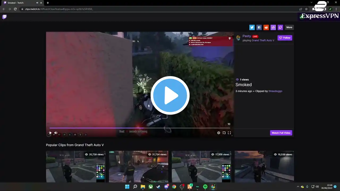This screenshot has width=340, height=191.
Task: Open Spotify from the taskbar
Action: 205,186
